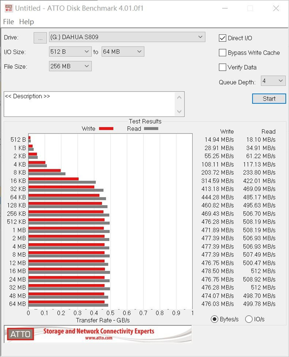Click the ATTO logo in the bottom banner

coord(19,333)
